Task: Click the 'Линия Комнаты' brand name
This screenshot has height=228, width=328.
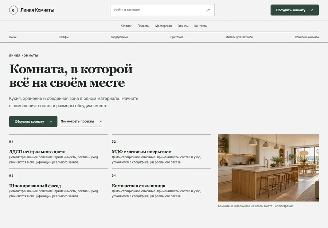Action: coord(37,10)
